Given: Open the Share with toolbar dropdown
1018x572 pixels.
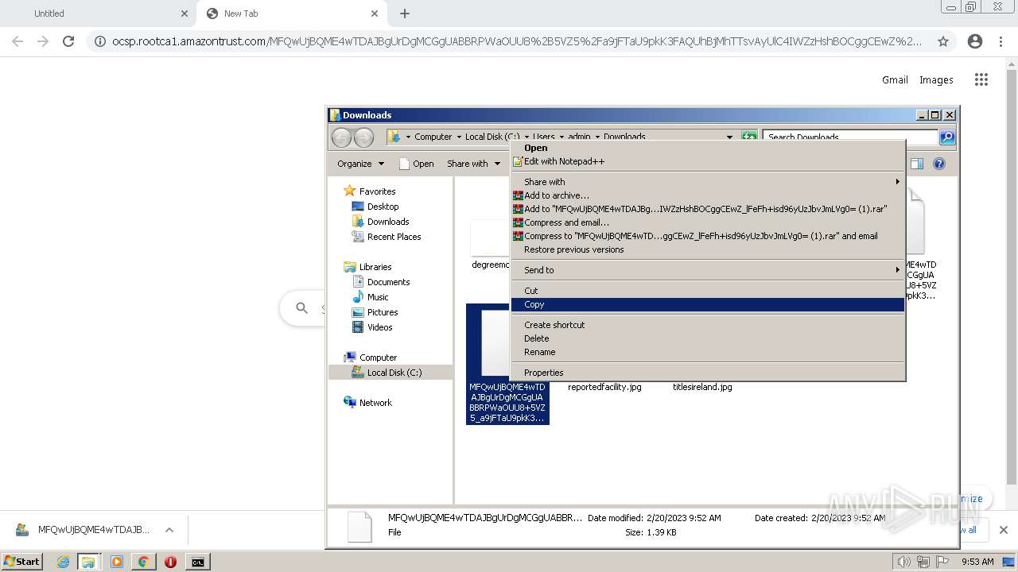Looking at the screenshot, I should pyautogui.click(x=473, y=164).
